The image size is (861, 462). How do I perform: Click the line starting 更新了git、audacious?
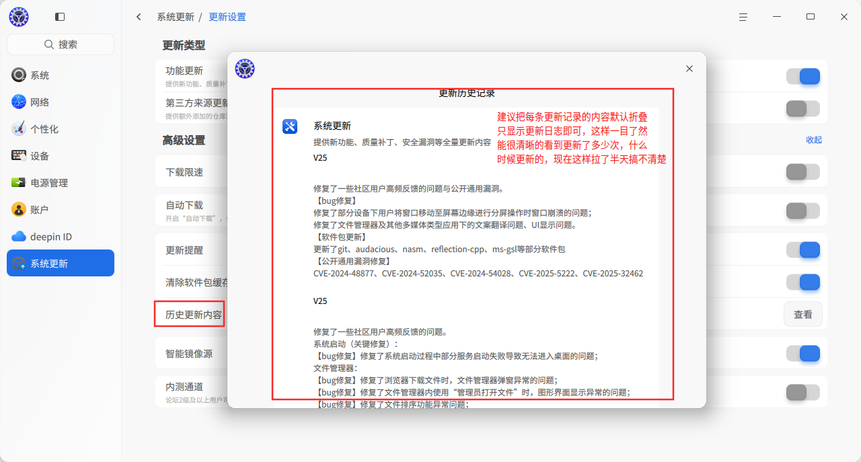tap(439, 249)
